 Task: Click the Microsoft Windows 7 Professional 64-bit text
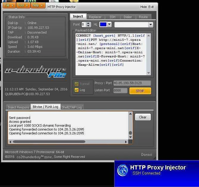click(35, 152)
